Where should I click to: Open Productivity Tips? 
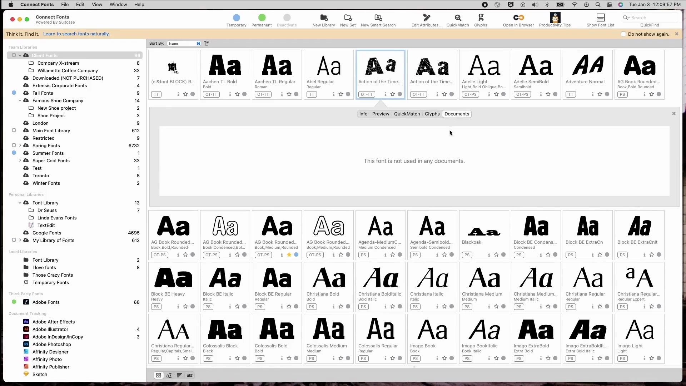(555, 20)
